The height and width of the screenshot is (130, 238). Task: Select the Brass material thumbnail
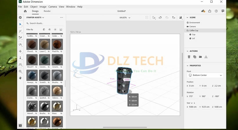pos(57,106)
